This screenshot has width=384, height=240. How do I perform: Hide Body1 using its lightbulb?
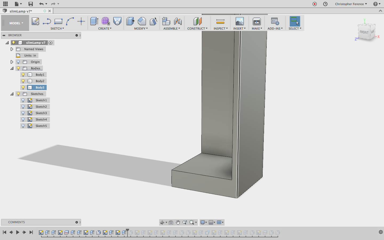click(23, 75)
